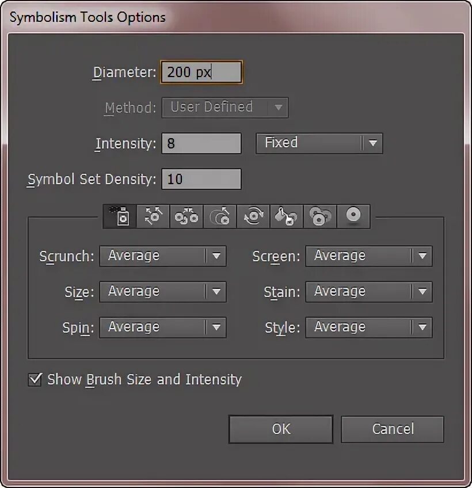Toggle Show Brush Size and Intensity checkbox
Viewport: 472px width, 488px height.
pyautogui.click(x=36, y=380)
